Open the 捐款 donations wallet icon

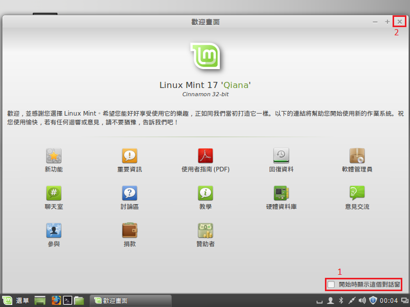pos(130,230)
